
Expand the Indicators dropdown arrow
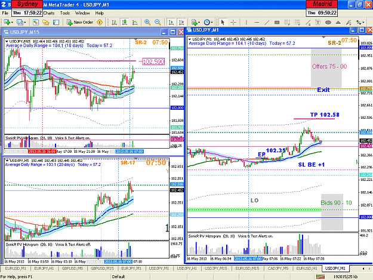[x=199, y=23]
